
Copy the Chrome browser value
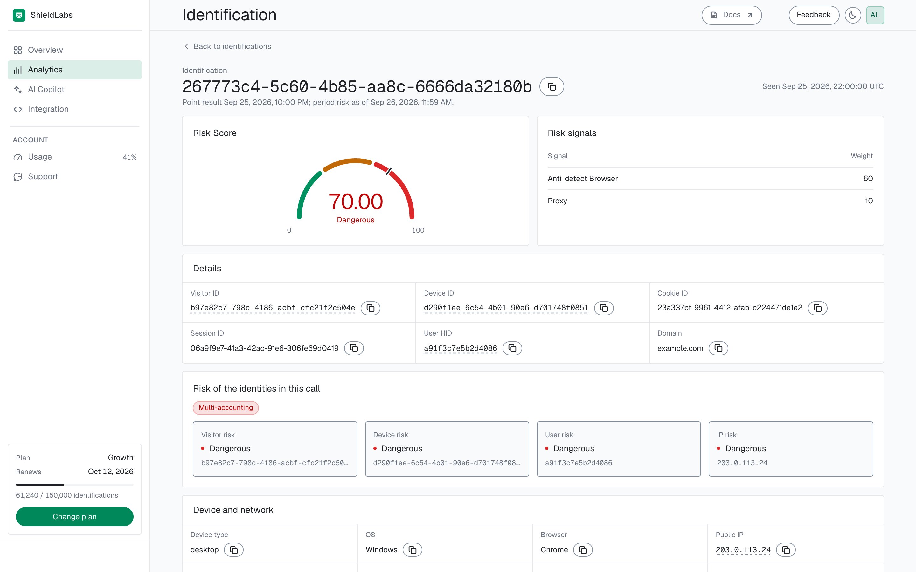tap(583, 550)
